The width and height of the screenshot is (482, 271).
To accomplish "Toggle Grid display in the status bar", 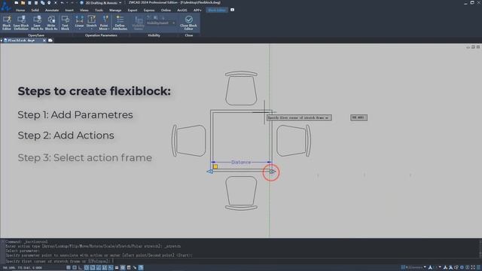I will [x=75, y=268].
